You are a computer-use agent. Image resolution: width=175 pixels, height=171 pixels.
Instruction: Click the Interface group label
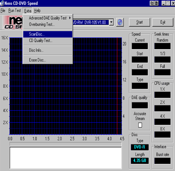click(160, 147)
